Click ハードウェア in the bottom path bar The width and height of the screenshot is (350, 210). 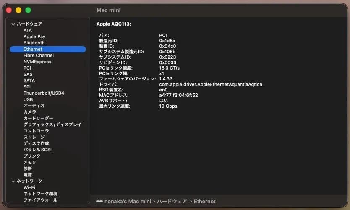pos(172,201)
